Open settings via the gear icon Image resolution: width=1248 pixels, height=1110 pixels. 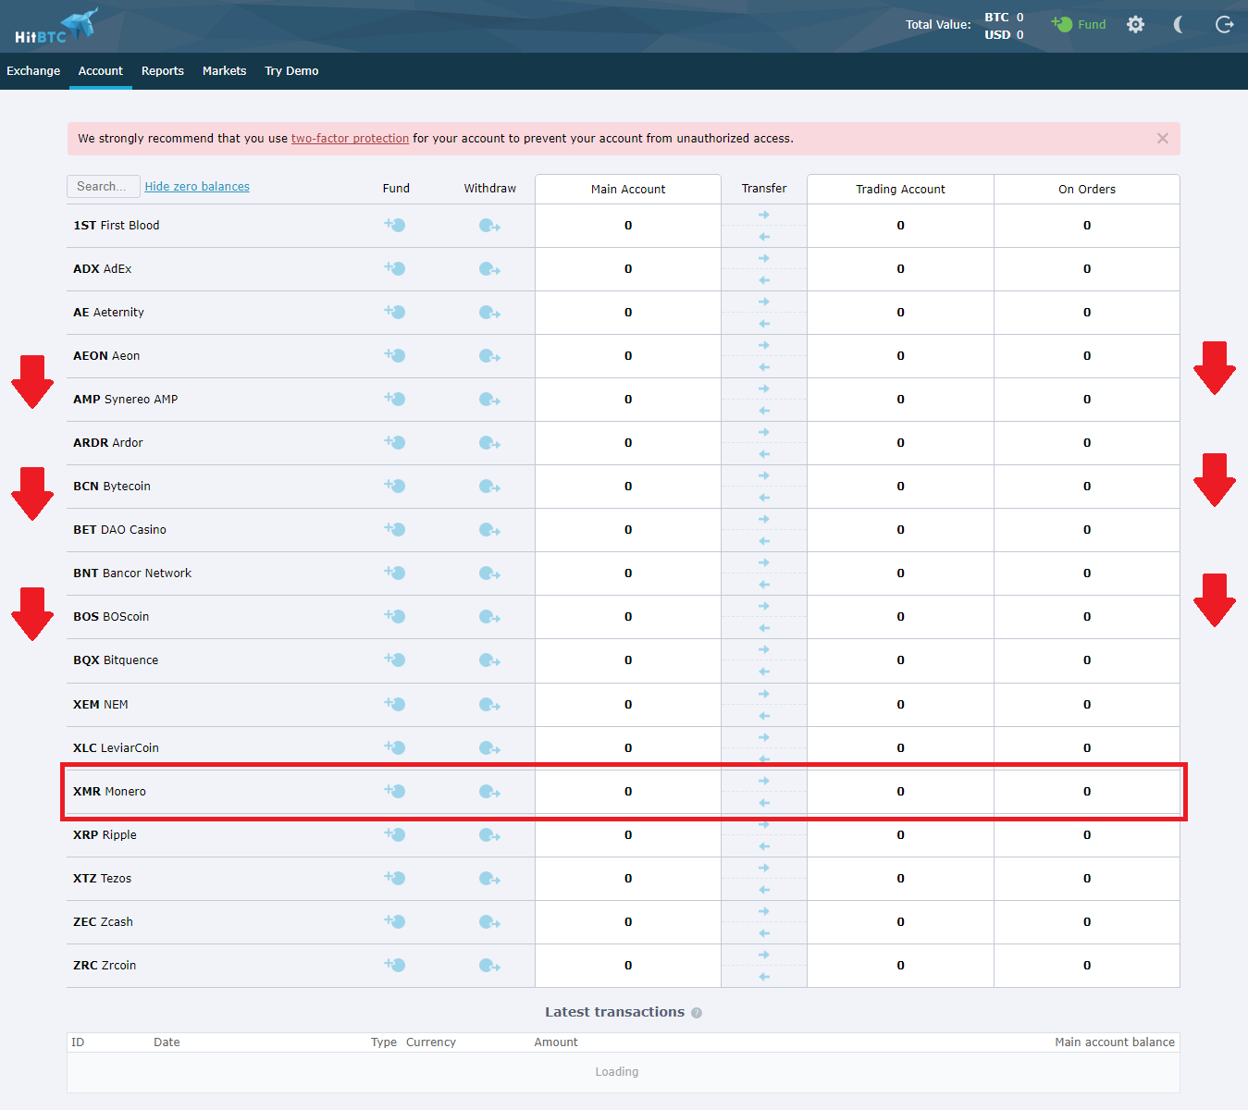(1135, 25)
